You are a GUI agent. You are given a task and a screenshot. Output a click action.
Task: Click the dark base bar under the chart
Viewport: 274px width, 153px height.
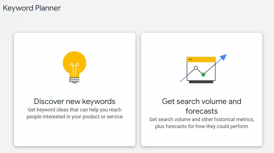(x=201, y=82)
